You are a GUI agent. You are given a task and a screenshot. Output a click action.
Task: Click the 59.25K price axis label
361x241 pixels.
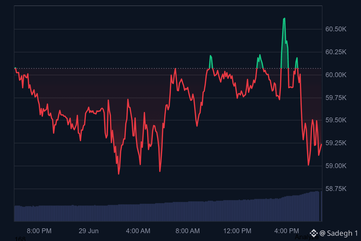pos(336,143)
